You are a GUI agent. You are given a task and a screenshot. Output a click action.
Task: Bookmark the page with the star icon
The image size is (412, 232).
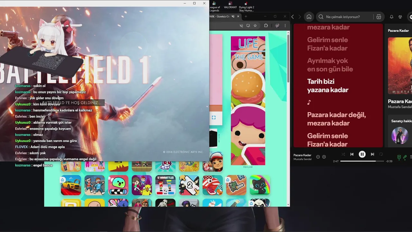pos(255,25)
